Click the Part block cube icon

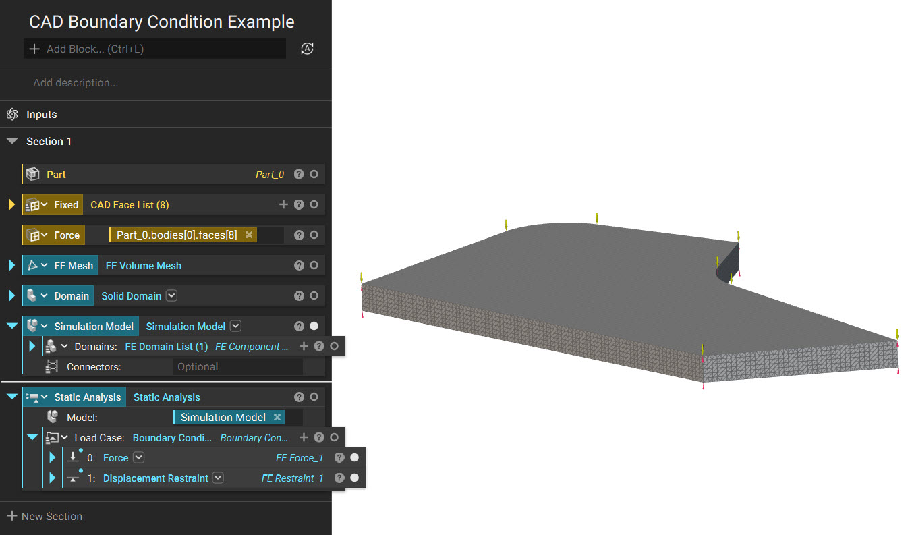tap(32, 173)
